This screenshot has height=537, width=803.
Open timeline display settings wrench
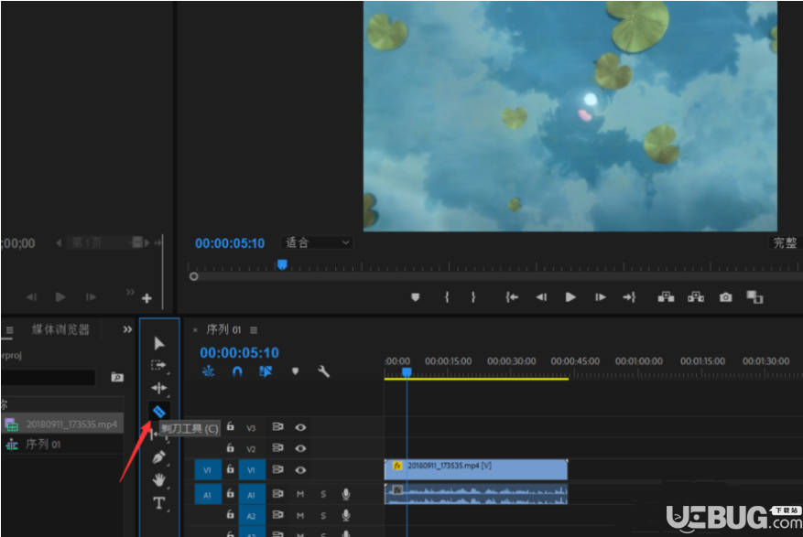(x=323, y=371)
